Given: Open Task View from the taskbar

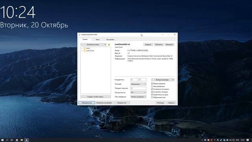Looking at the screenshot, I should click(x=12, y=140).
